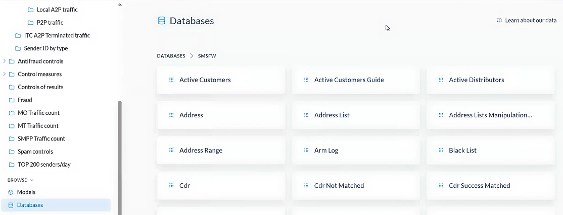Go to DATABASES in the breadcrumb

click(171, 56)
